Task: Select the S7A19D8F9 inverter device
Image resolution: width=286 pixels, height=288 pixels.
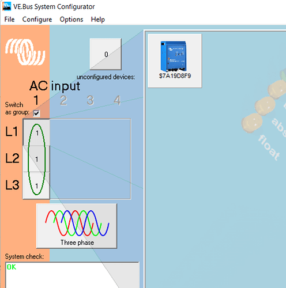Action: tap(175, 61)
